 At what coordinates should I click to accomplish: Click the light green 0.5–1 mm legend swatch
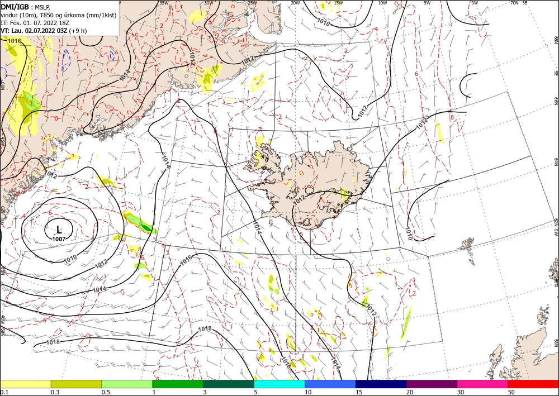[x=127, y=384]
